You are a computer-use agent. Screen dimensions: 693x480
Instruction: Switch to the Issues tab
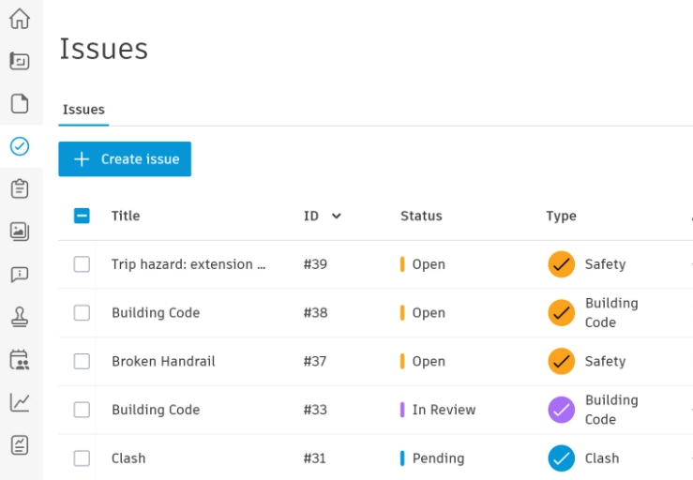pos(83,109)
